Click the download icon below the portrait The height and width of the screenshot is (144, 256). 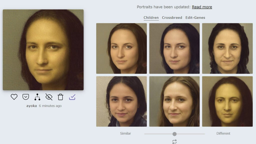tap(26, 97)
